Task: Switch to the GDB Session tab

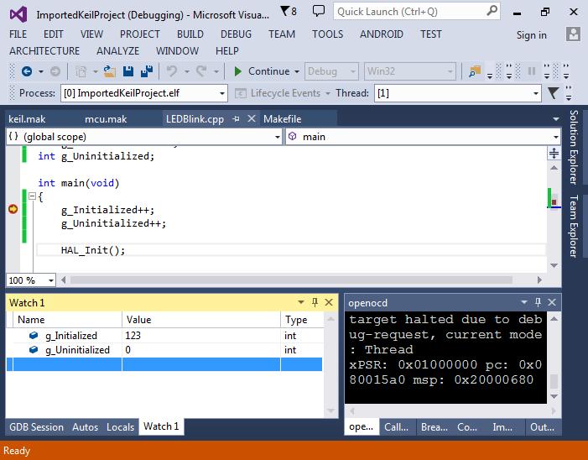Action: [x=36, y=427]
